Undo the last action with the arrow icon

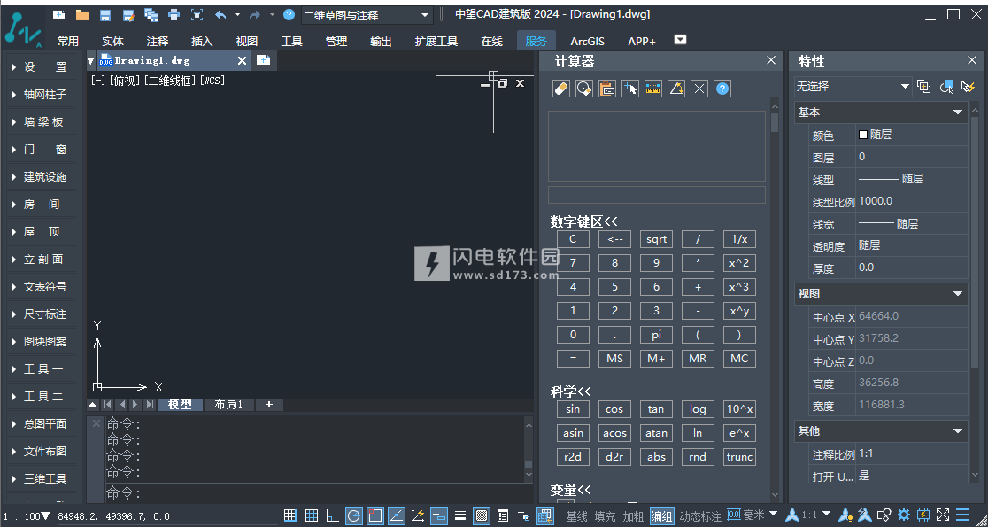(x=220, y=14)
